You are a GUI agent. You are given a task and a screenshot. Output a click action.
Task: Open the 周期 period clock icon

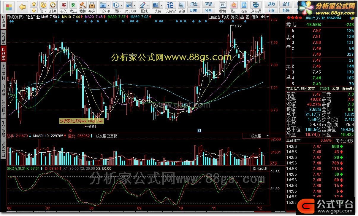tap(116, 5)
